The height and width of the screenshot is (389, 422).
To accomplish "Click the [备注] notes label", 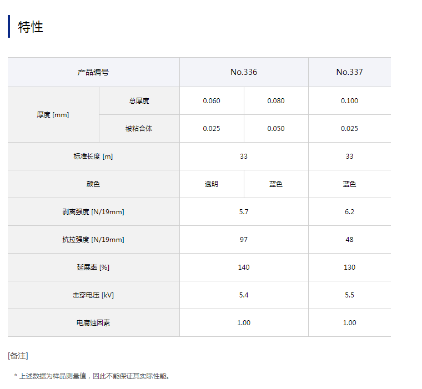I will click(x=18, y=356).
